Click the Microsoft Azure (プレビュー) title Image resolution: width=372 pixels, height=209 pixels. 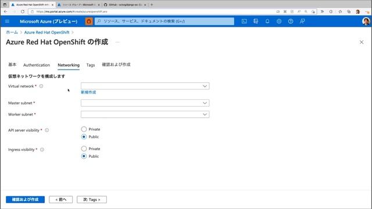point(49,21)
